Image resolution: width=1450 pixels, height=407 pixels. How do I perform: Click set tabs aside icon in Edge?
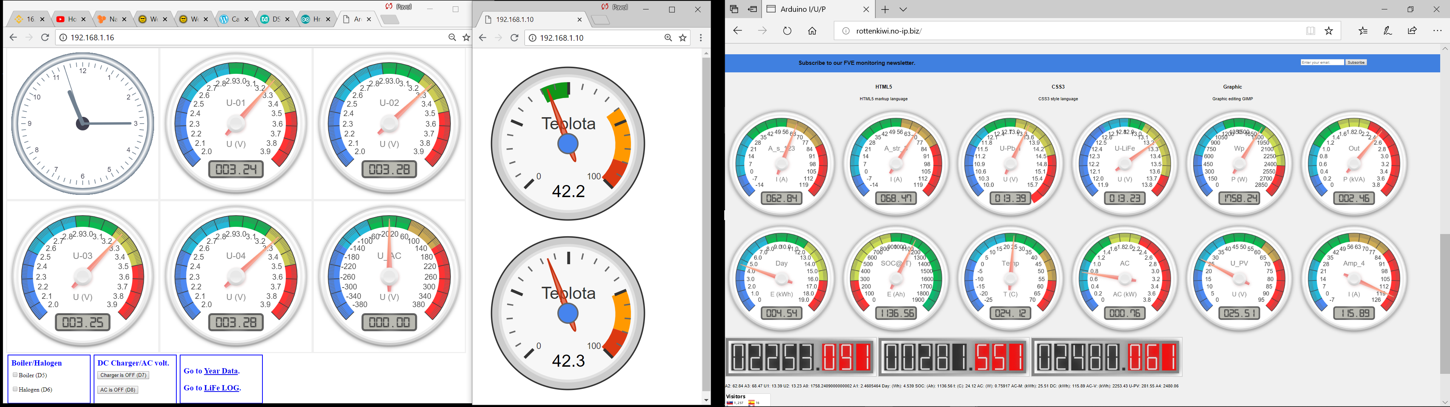(x=753, y=9)
